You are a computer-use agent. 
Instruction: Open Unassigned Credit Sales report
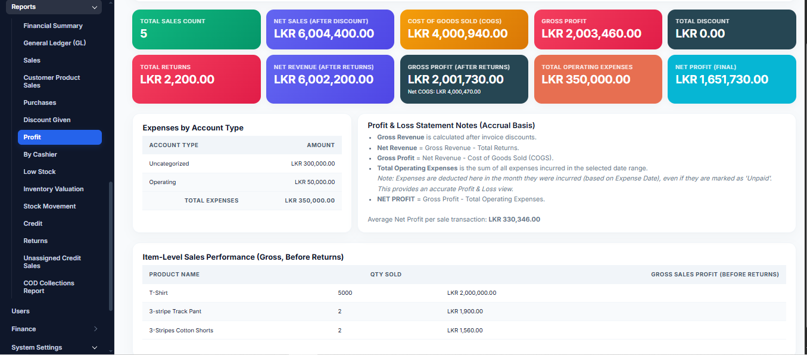tap(52, 262)
